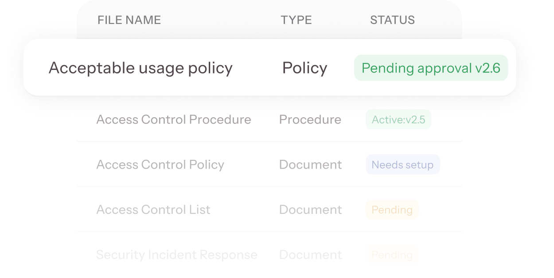This screenshot has width=554, height=278.
Task: Sort by the FILE NAME column header
Action: point(129,20)
